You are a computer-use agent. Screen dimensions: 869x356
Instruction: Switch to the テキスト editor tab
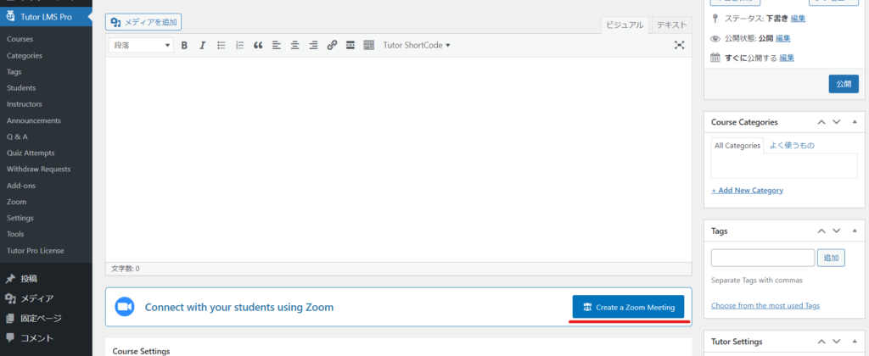672,25
